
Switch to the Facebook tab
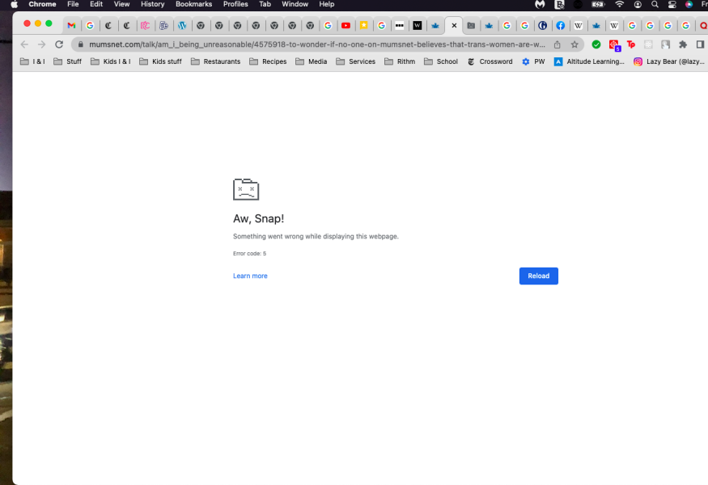coord(561,25)
